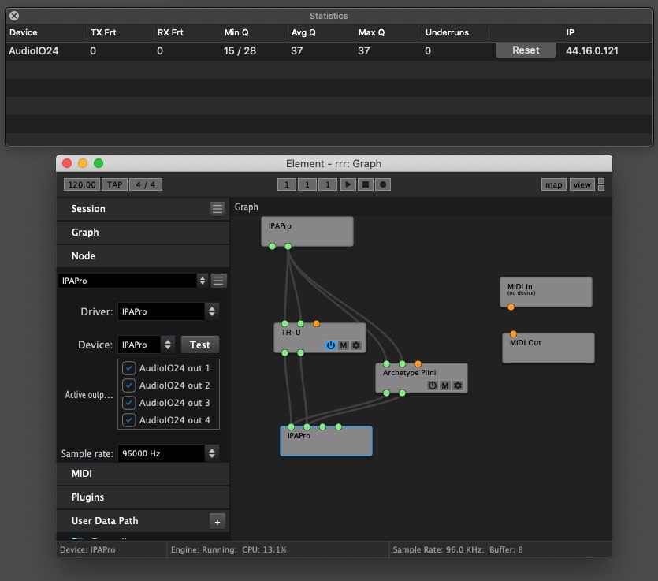The image size is (658, 581).
Task: Select the MIDI In node
Action: (546, 292)
